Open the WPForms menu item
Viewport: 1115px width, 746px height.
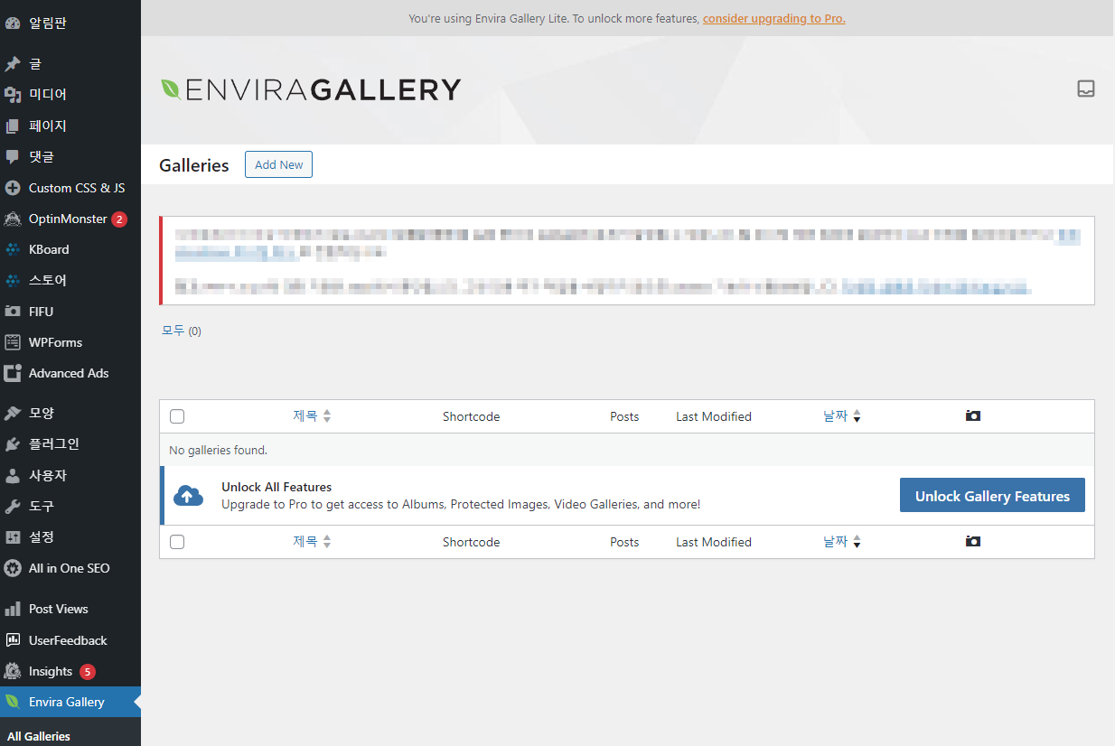pos(70,342)
